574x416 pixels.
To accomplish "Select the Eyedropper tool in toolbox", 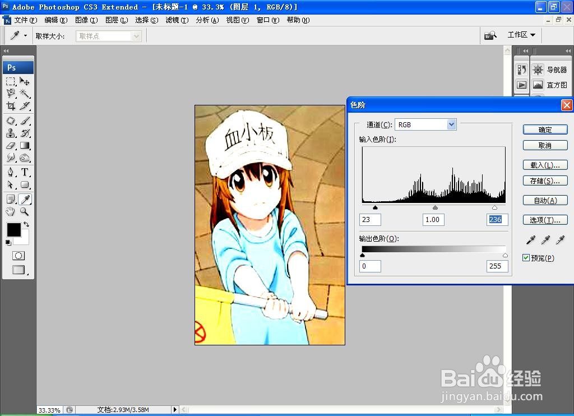I will point(25,199).
